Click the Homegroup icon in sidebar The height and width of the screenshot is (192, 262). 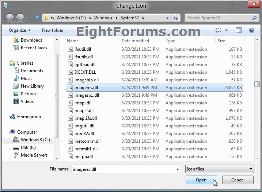click(x=12, y=117)
